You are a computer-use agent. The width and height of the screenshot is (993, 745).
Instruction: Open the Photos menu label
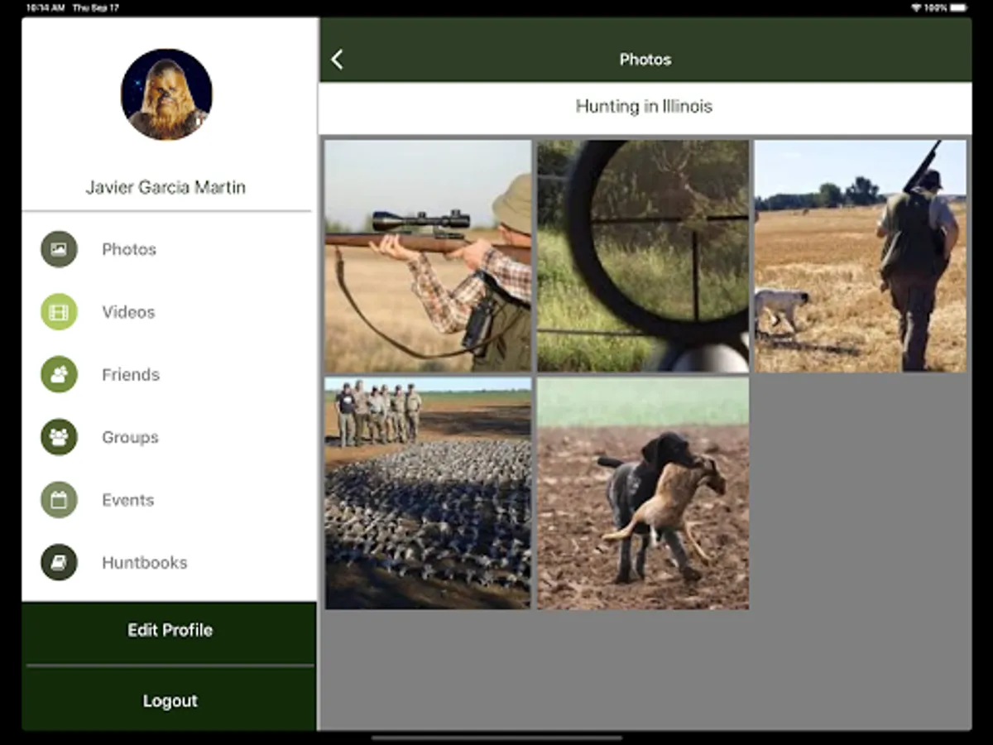129,249
